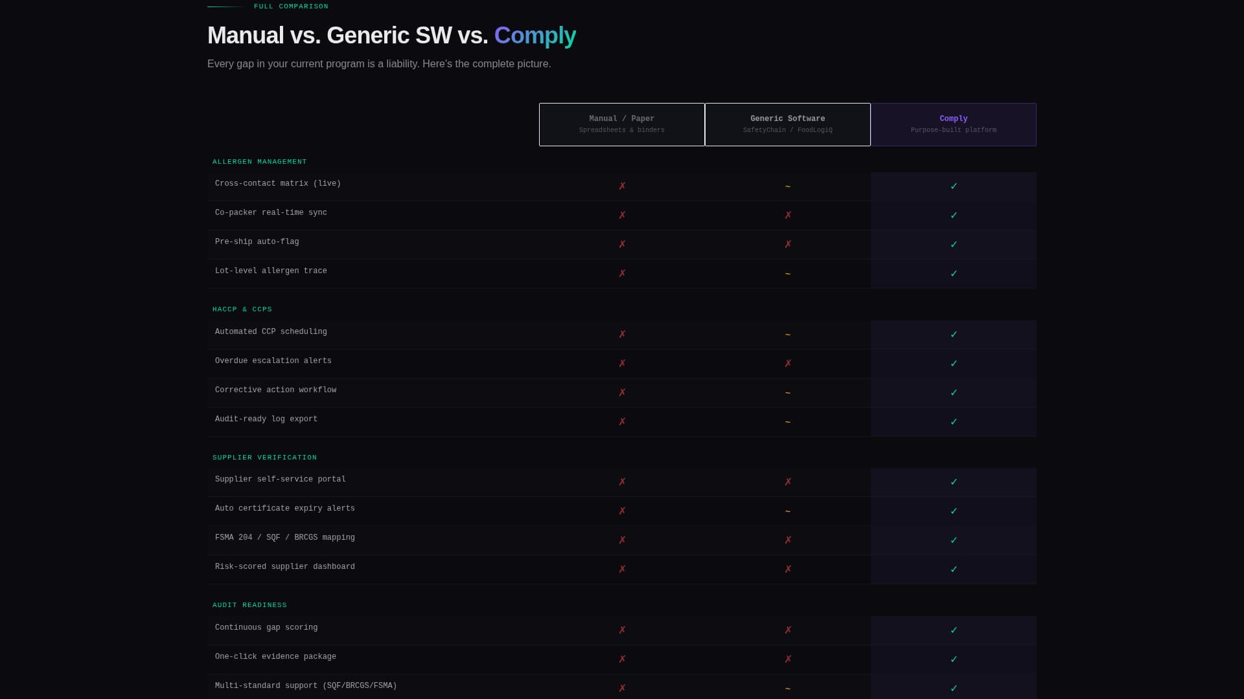Click the Generic Software tilde for Multi-standard support

point(788,689)
